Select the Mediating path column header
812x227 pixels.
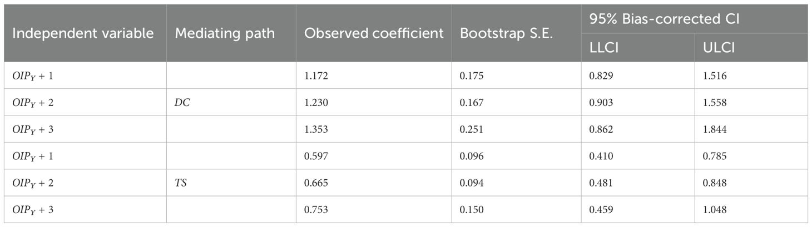click(225, 33)
